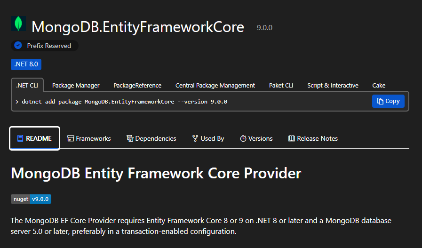The width and height of the screenshot is (422, 248).
Task: Click the MongoDB leaf package logo
Action: 18,24
